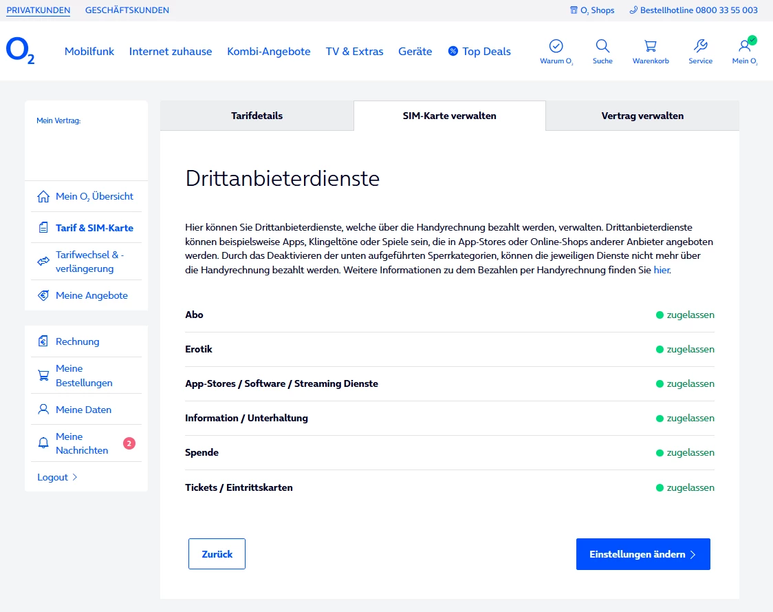Click the 'Mein Vertrag:' label
Image resolution: width=773 pixels, height=612 pixels.
click(x=58, y=120)
